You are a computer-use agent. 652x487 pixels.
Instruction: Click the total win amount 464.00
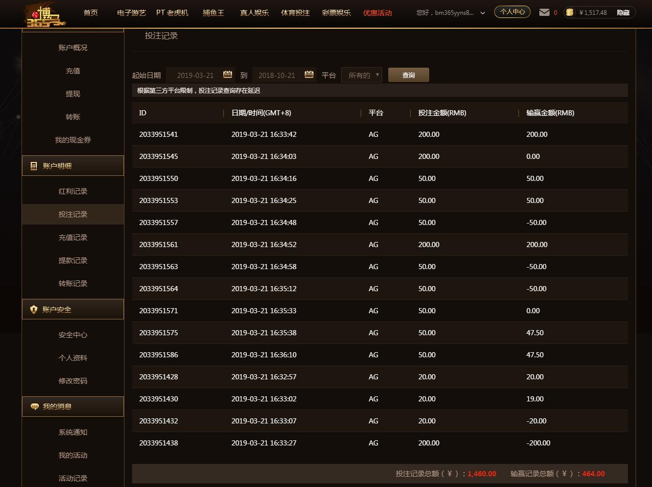tap(594, 474)
